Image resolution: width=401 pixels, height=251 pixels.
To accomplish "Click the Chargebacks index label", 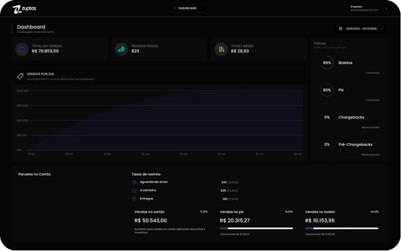I will 351,117.
